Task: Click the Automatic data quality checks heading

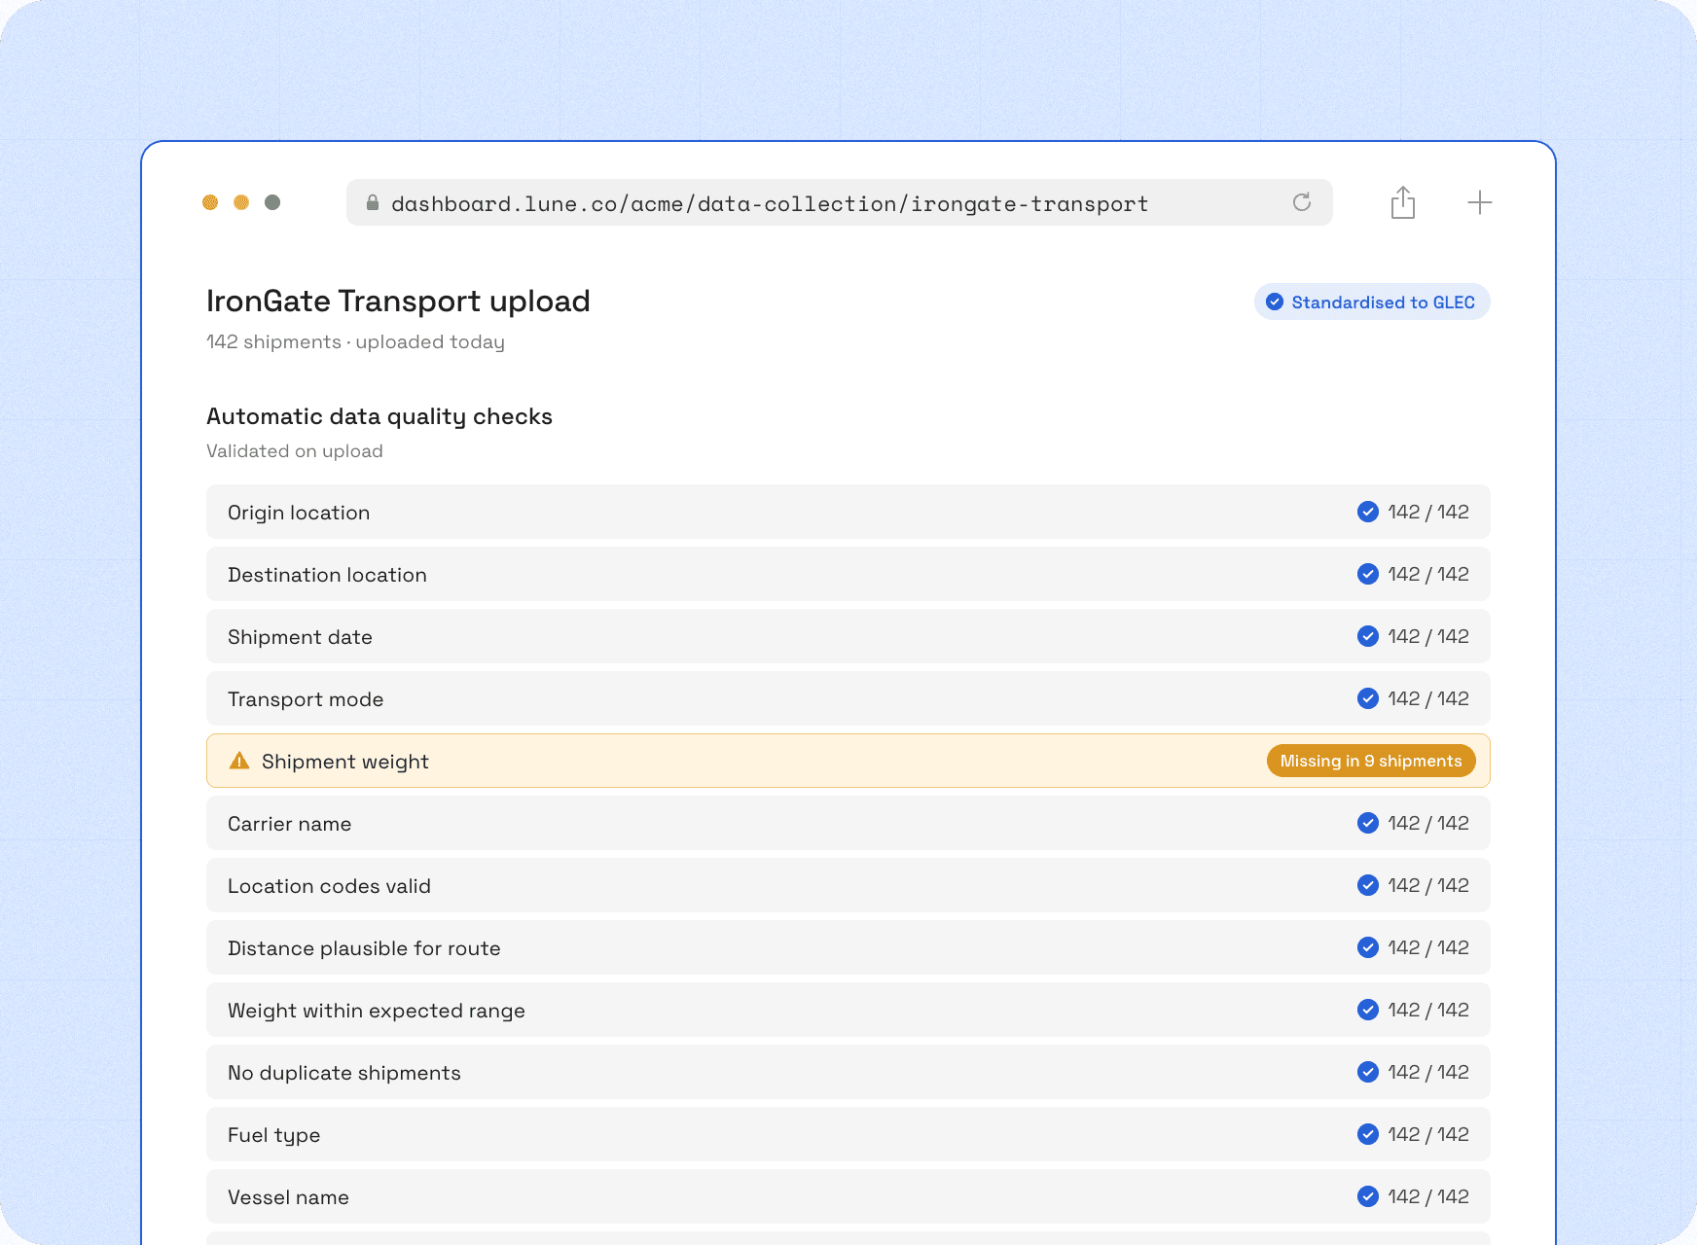Action: click(x=379, y=416)
